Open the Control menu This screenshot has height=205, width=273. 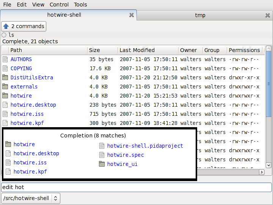[x=59, y=5]
